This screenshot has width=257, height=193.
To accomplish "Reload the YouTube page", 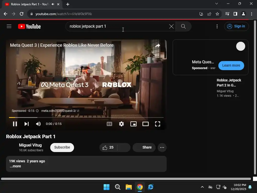I will pyautogui.click(x=22, y=14).
